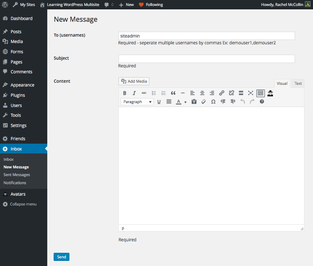This screenshot has width=313, height=266.
Task: Open WordPress logo menu
Action: tap(5, 5)
